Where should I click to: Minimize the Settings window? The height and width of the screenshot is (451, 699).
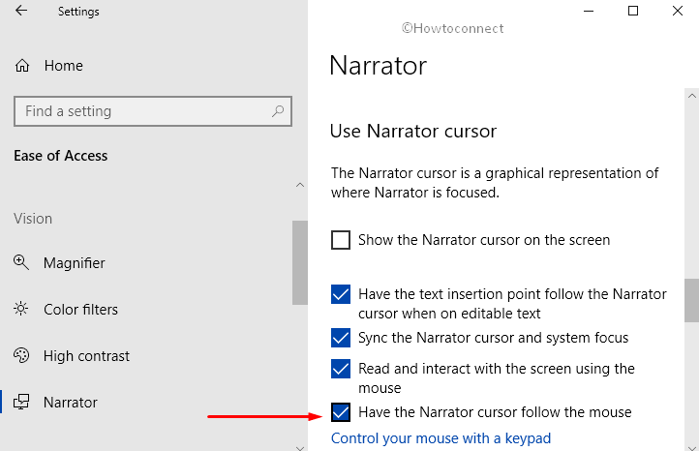(x=589, y=11)
